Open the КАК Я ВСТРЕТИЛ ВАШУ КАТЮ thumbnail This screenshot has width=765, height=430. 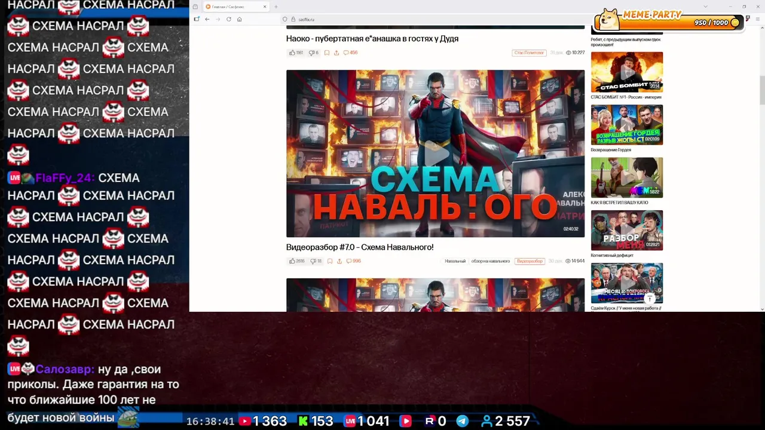(x=627, y=177)
